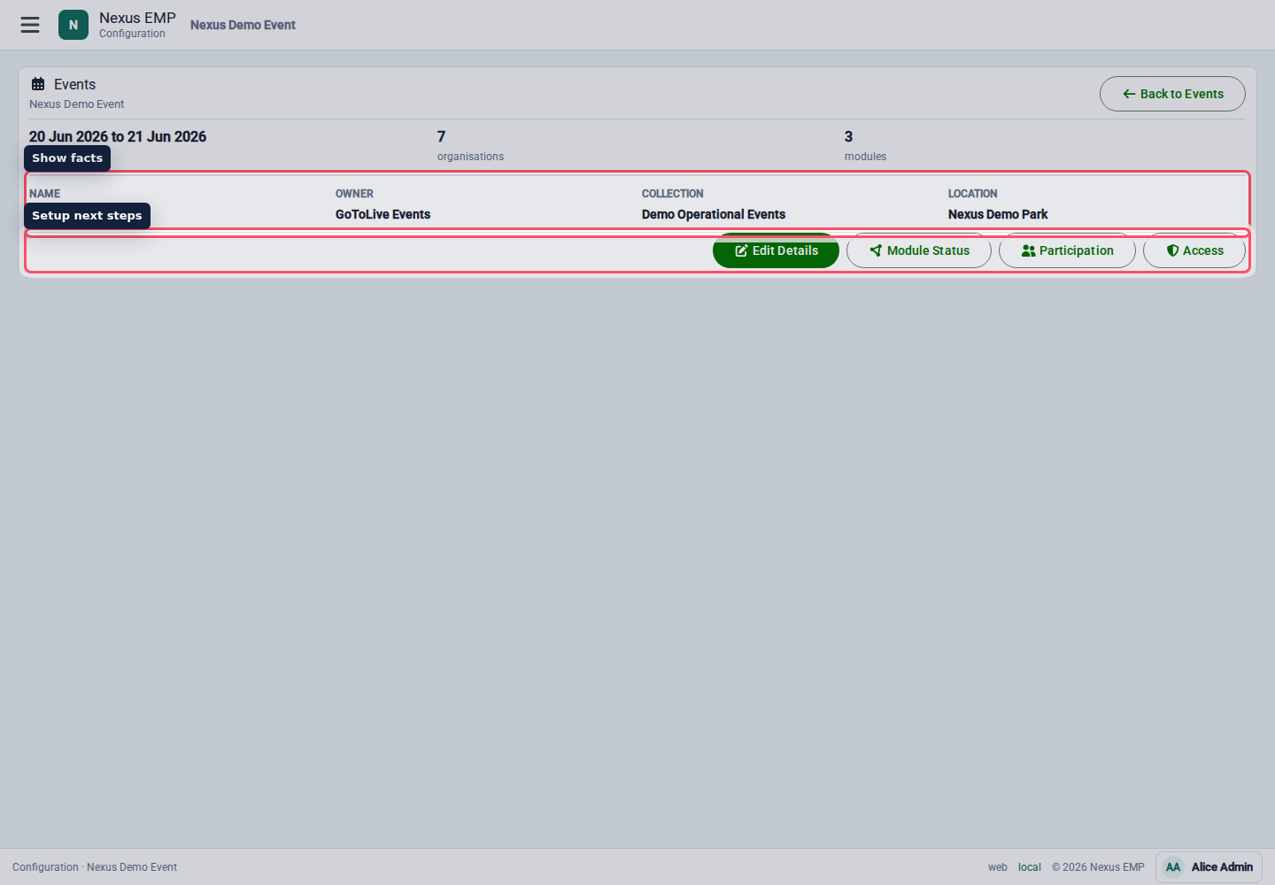1275x885 pixels.
Task: Click the Nexus EMP title text
Action: 137,18
